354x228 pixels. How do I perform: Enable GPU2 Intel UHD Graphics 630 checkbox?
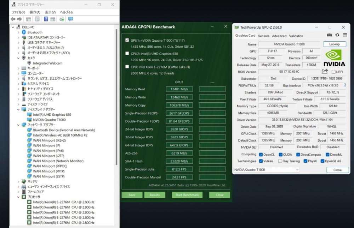127,54
